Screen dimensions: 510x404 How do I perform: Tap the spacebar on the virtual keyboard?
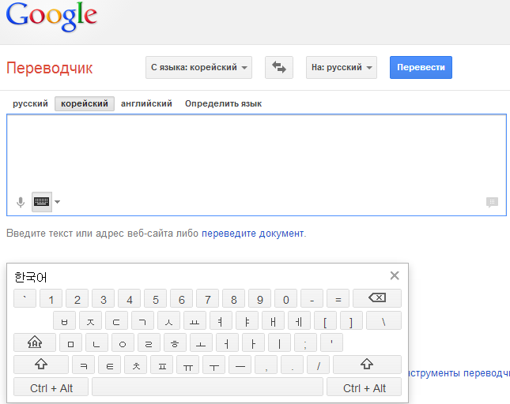pyautogui.click(x=207, y=387)
